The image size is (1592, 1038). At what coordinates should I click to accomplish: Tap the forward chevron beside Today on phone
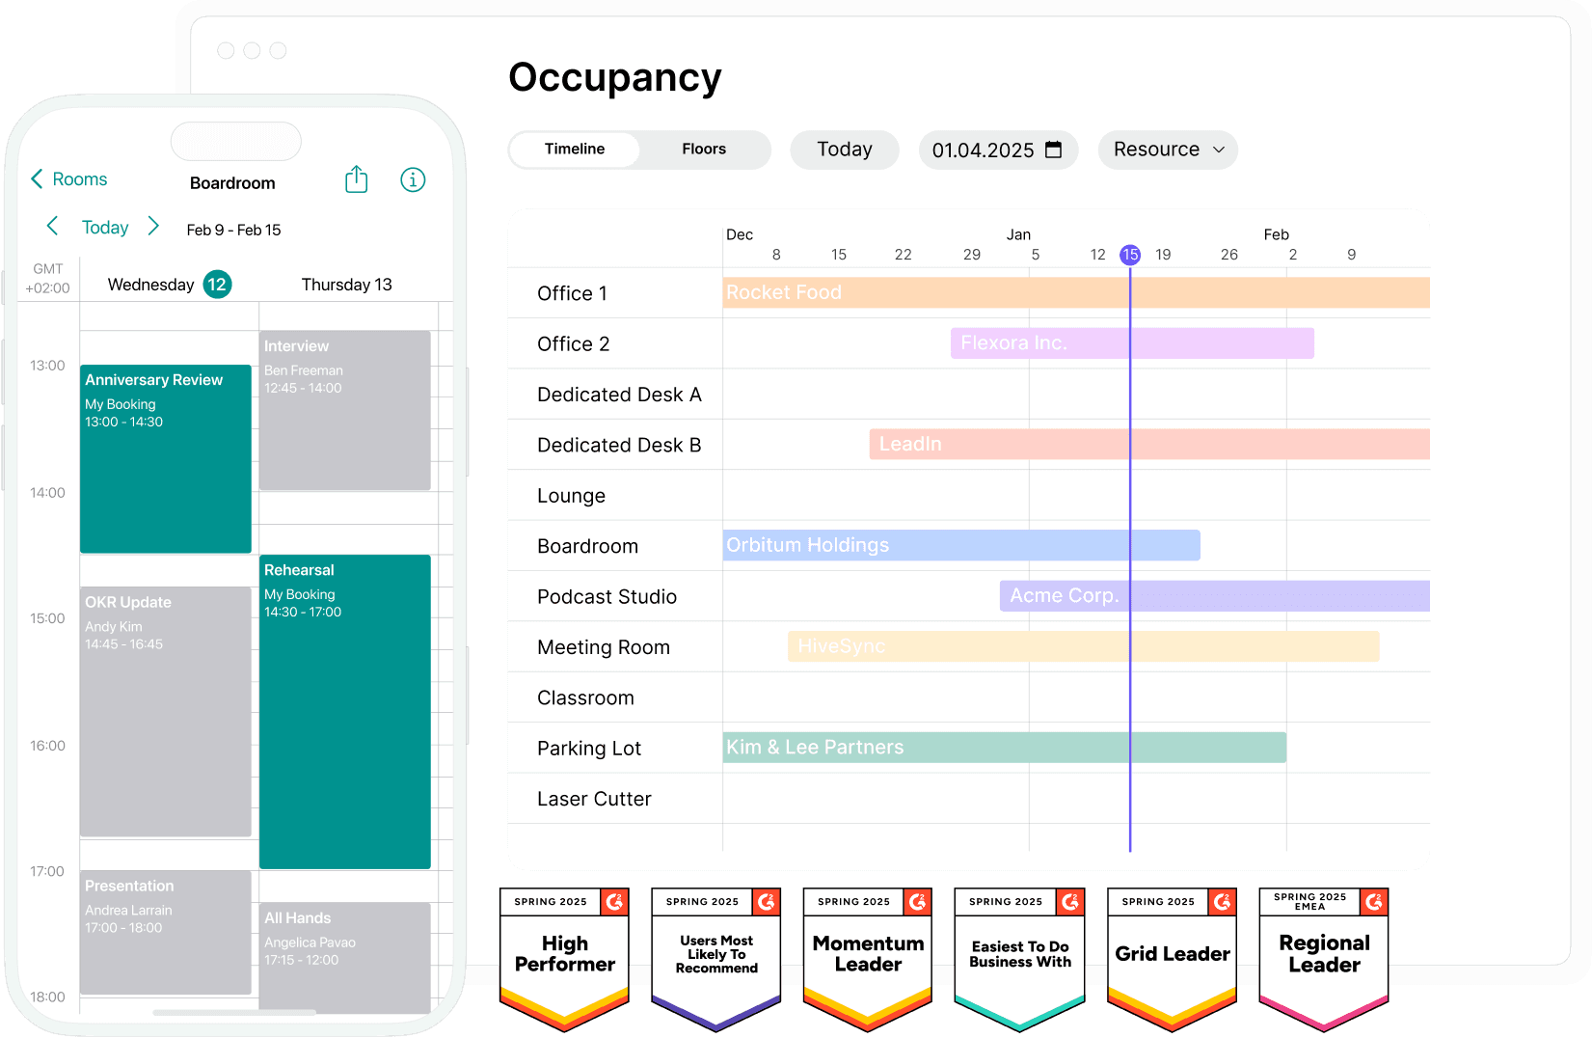pyautogui.click(x=154, y=226)
